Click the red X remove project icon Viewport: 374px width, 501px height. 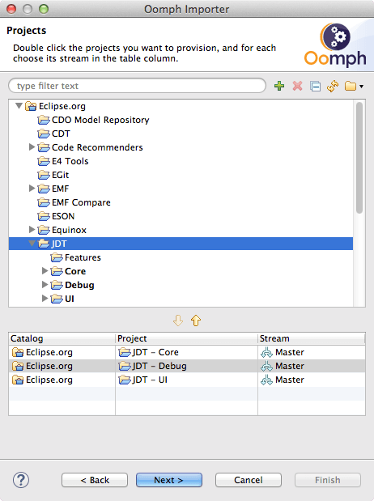coord(297,86)
